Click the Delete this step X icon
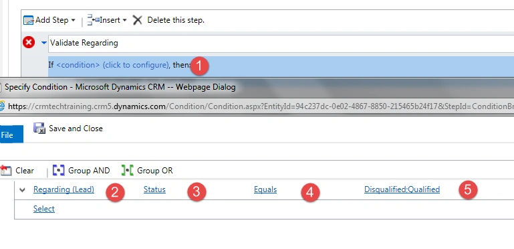514x249 pixels. 137,20
